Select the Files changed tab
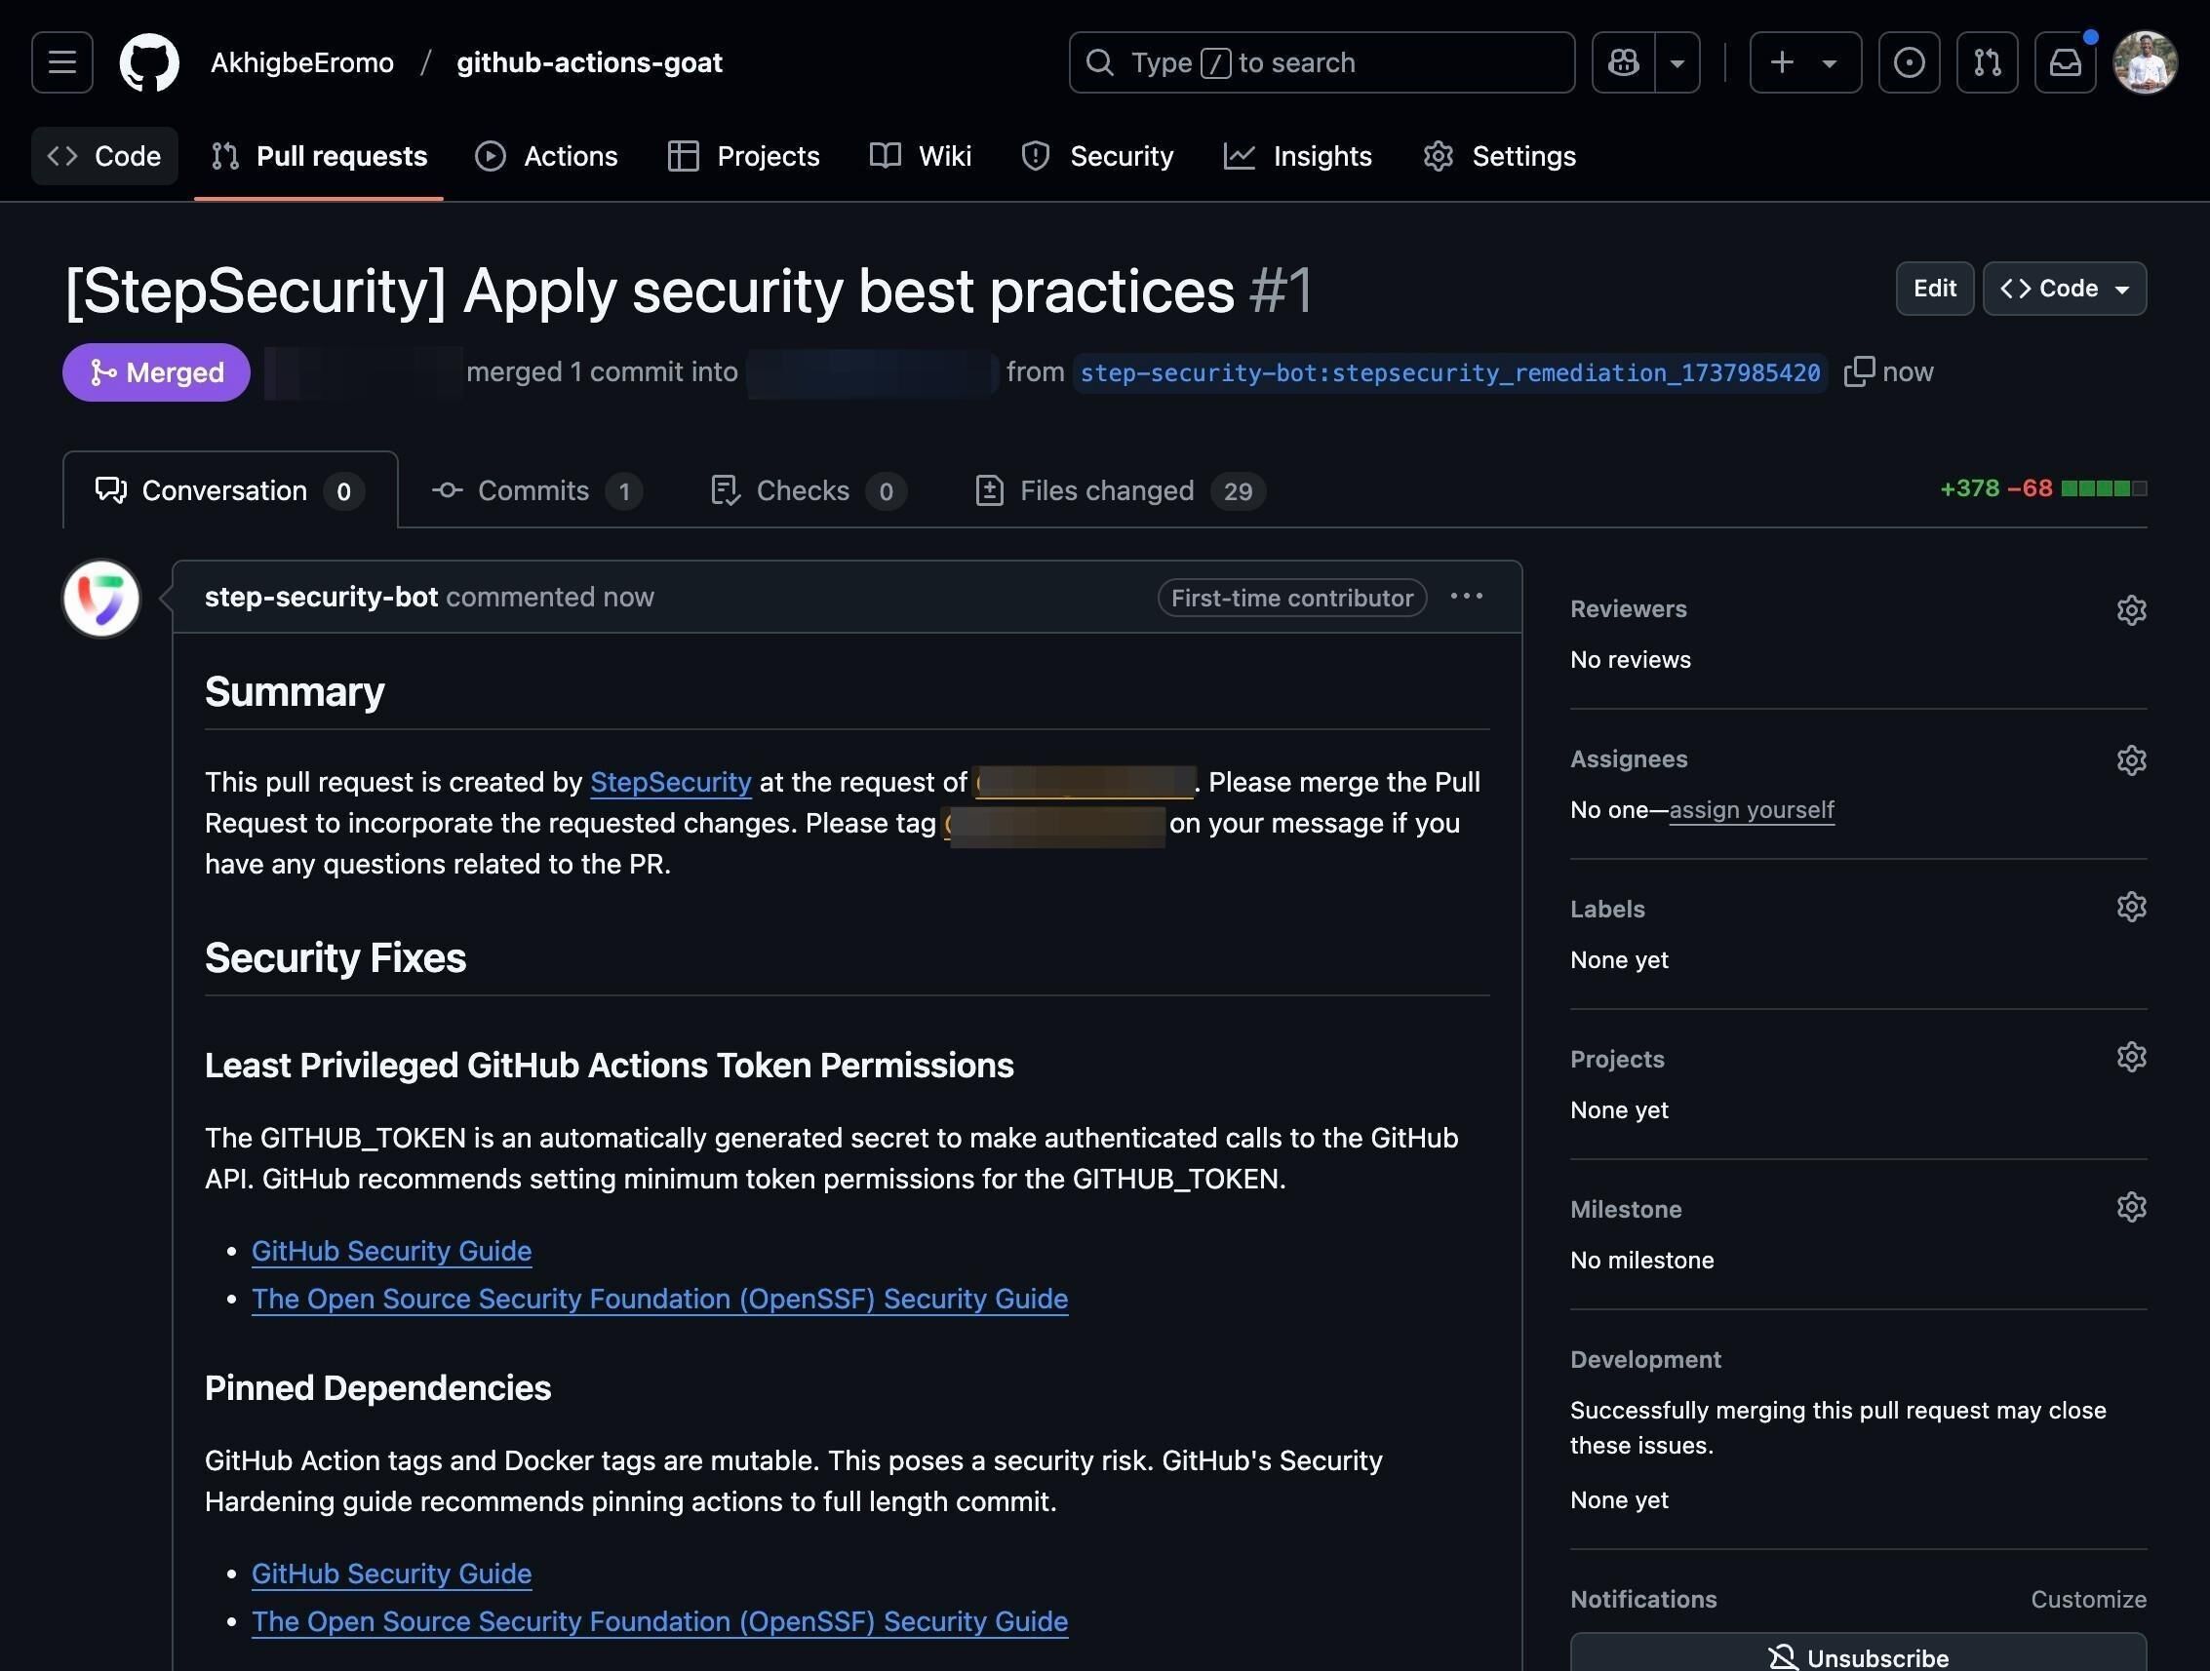Image resolution: width=2210 pixels, height=1671 pixels. point(1120,490)
